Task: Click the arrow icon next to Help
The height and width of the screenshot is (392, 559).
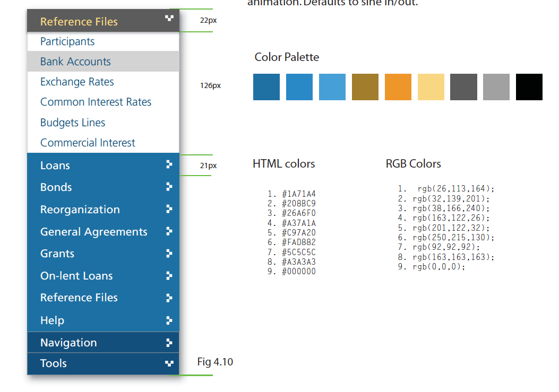Action: [169, 320]
